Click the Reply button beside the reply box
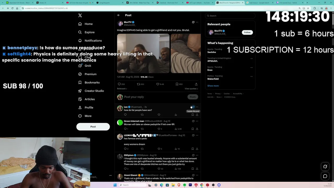334x188 pixels. click(x=193, y=97)
